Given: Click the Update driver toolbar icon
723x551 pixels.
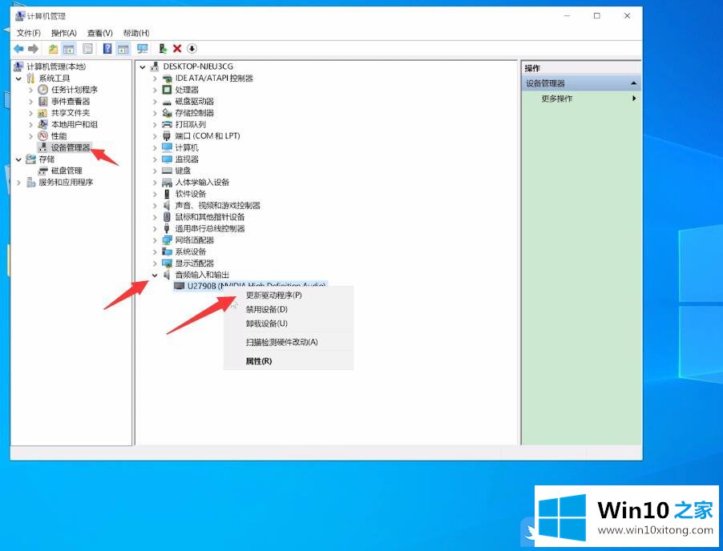Looking at the screenshot, I should click(162, 48).
